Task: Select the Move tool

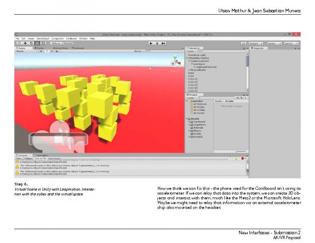Action: click(25, 43)
